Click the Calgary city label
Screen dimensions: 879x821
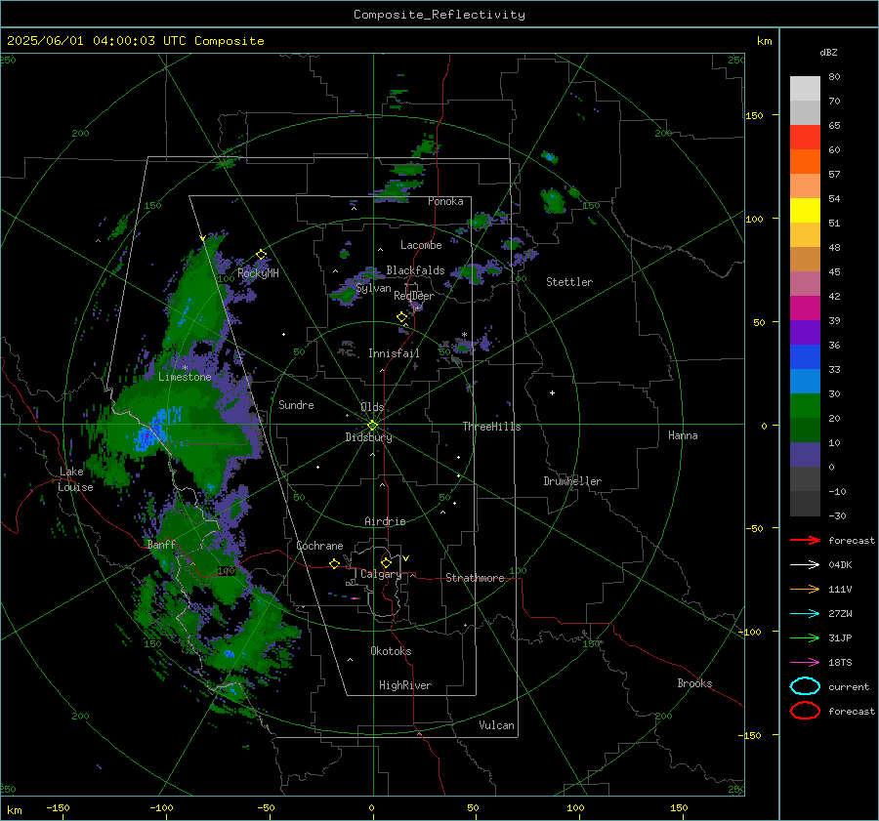[381, 574]
